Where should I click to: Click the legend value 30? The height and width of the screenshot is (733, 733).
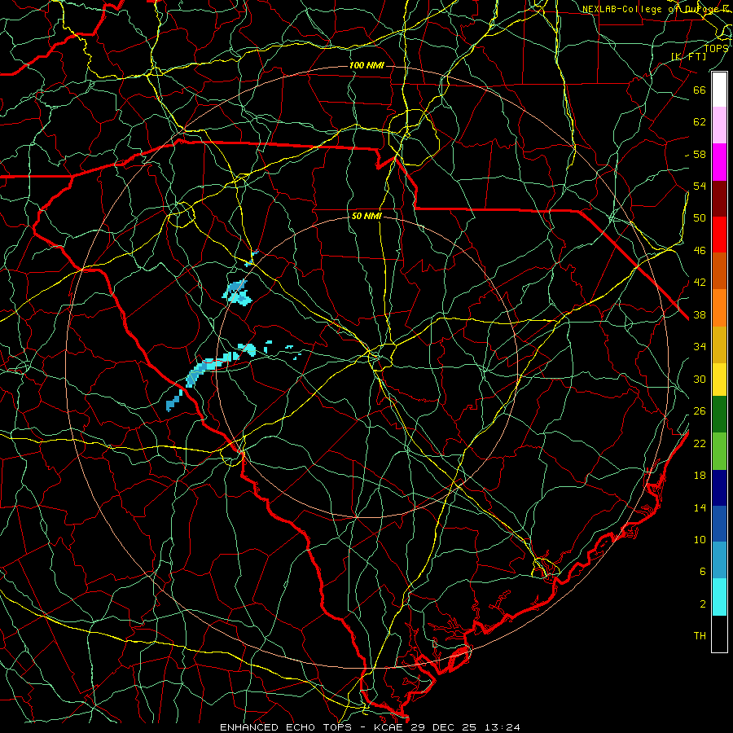(700, 379)
